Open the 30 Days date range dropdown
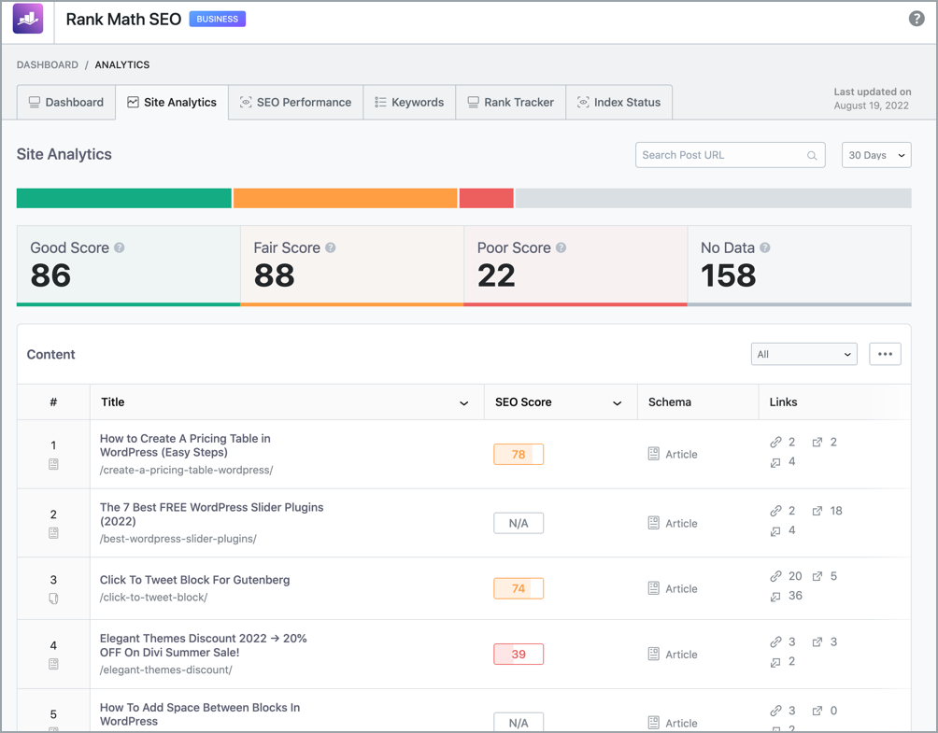Image resolution: width=938 pixels, height=733 pixels. tap(876, 155)
